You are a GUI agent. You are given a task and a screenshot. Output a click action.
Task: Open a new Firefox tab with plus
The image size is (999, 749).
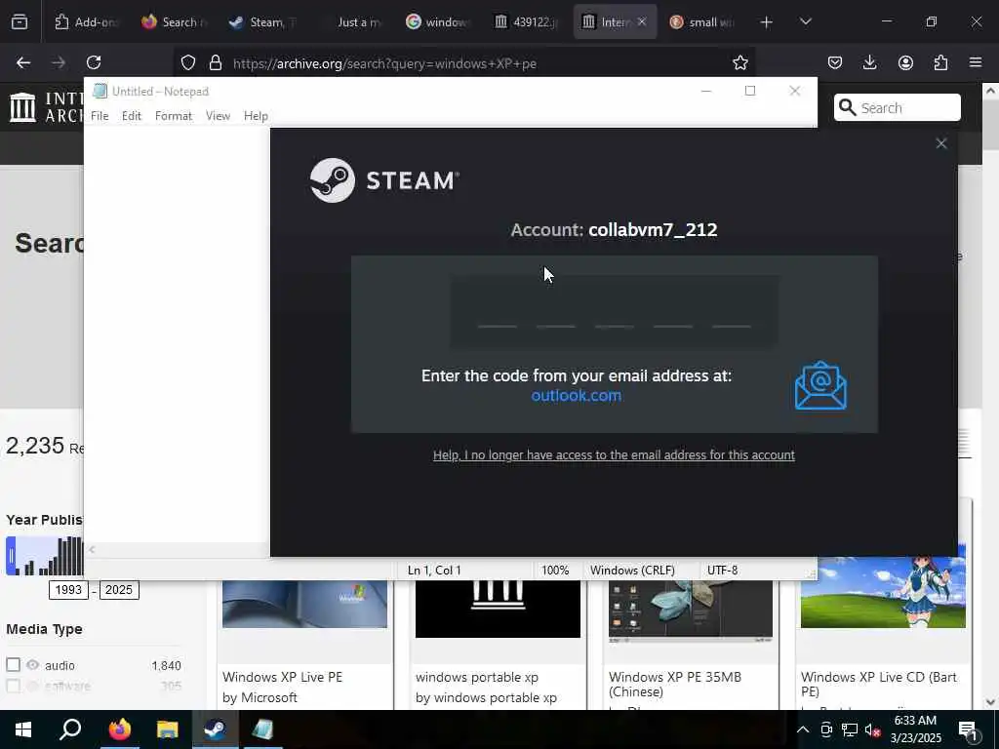(767, 22)
